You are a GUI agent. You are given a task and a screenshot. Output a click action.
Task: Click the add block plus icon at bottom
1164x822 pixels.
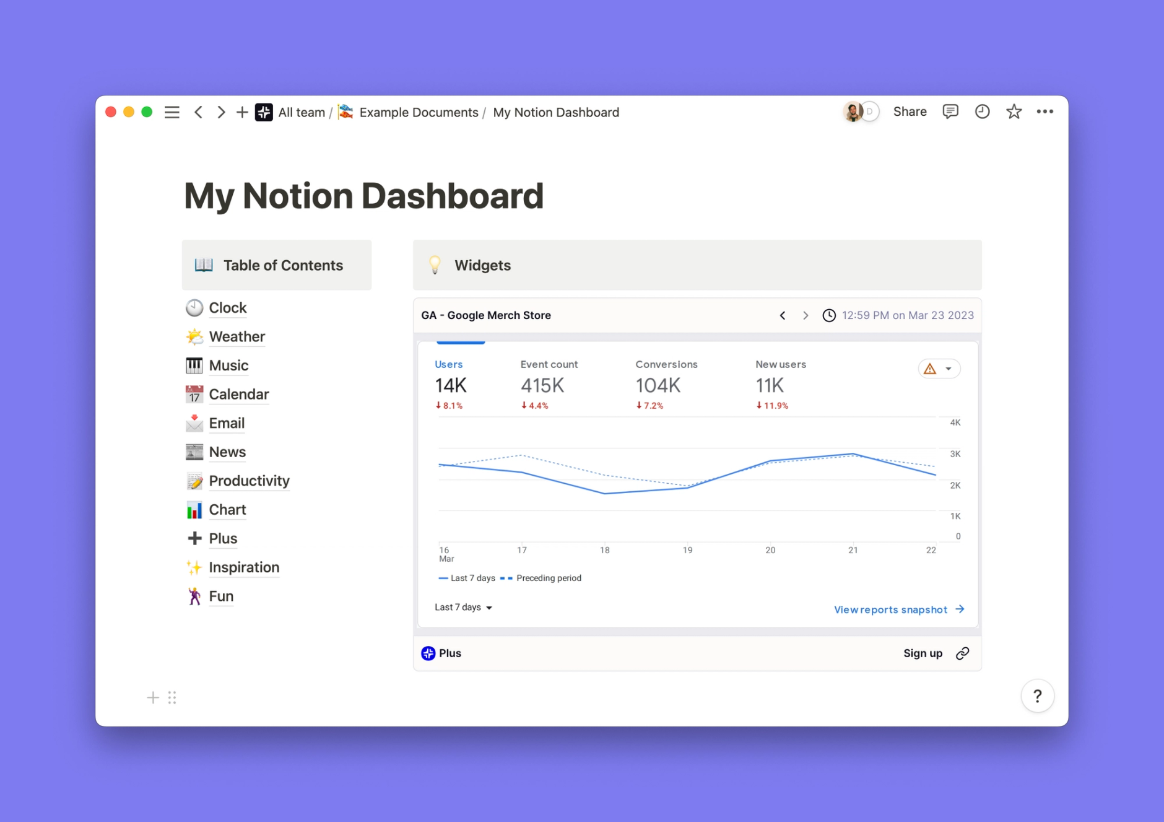[x=153, y=697]
